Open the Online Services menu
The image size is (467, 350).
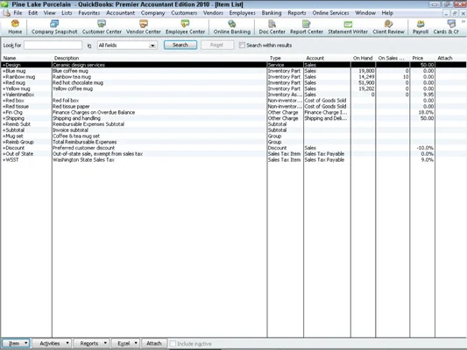tap(330, 13)
